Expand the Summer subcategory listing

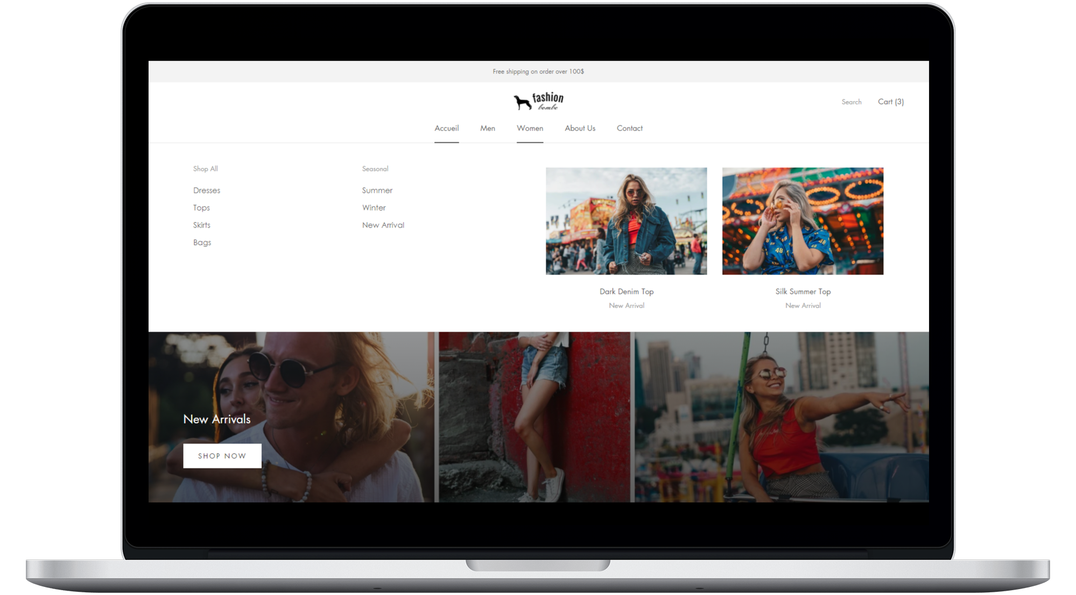click(x=377, y=190)
